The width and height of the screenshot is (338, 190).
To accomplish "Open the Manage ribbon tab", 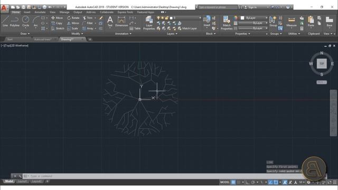I will click(x=64, y=12).
